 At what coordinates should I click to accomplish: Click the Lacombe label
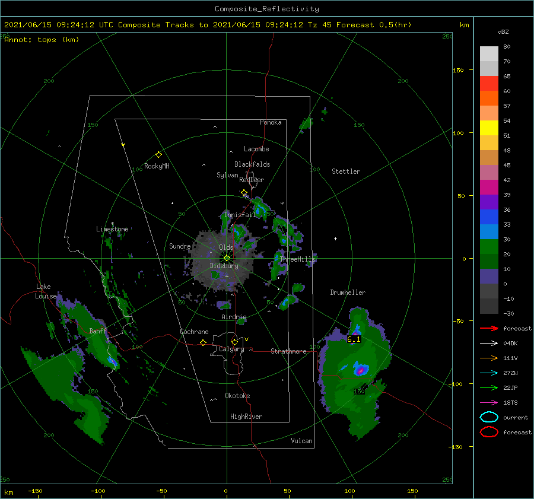(256, 149)
